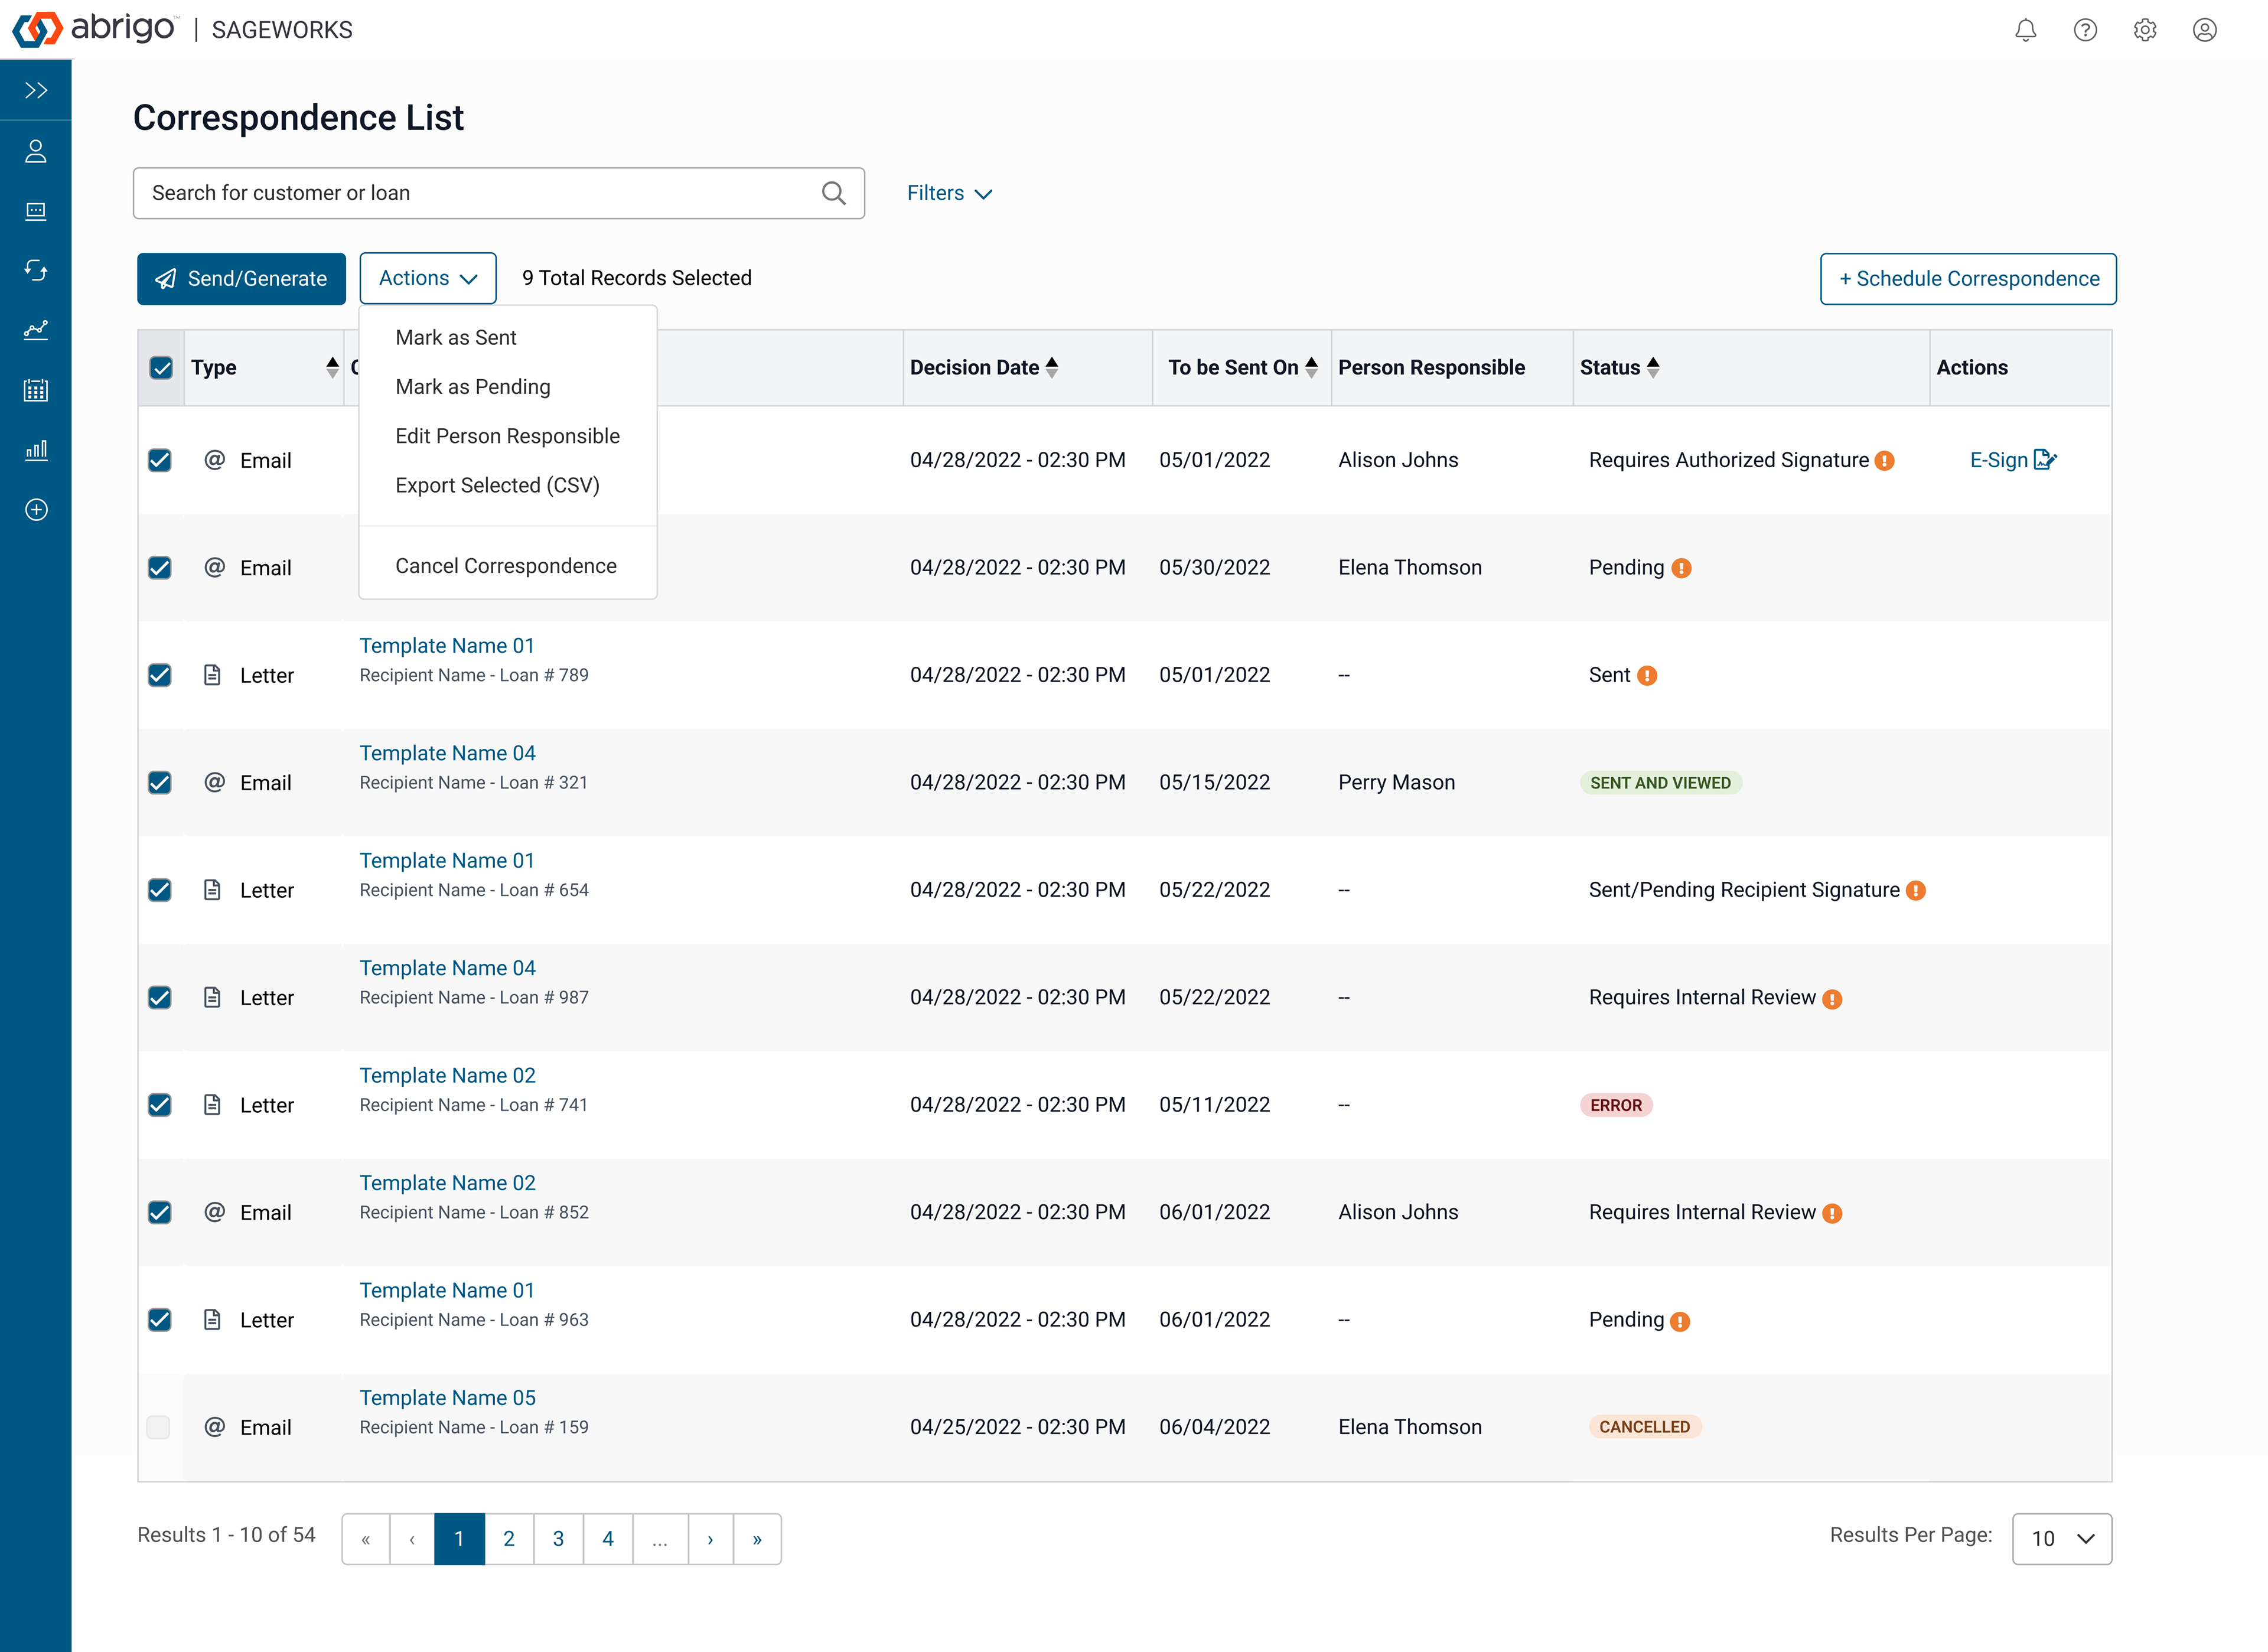Go to page 3 of results
The image size is (2268, 1652).
click(558, 1539)
